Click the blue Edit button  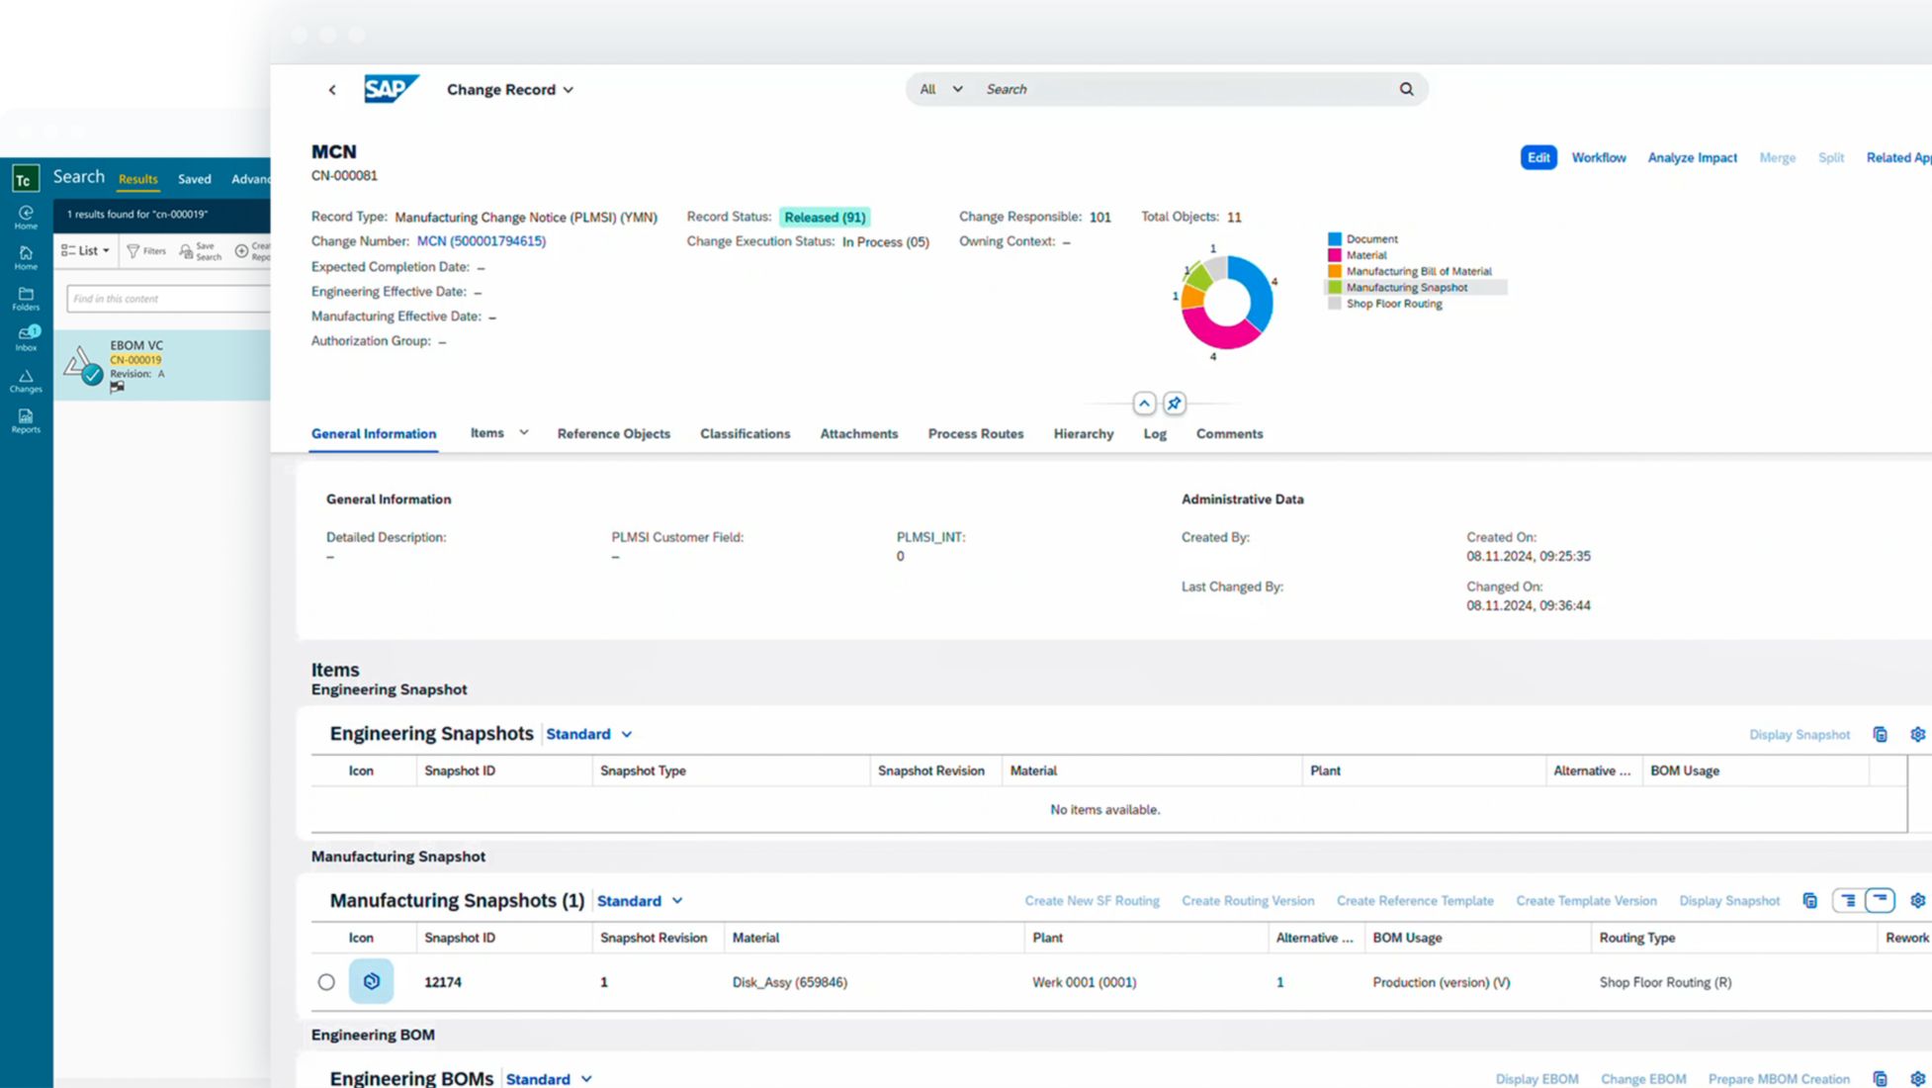(x=1537, y=157)
